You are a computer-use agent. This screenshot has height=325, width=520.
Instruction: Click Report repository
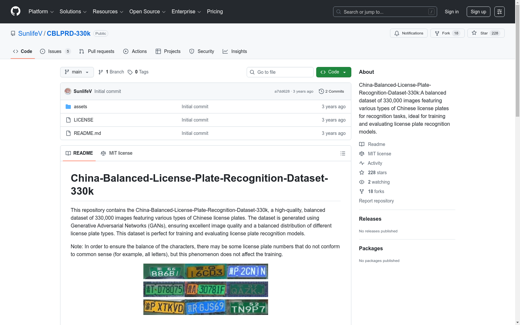pos(376,201)
